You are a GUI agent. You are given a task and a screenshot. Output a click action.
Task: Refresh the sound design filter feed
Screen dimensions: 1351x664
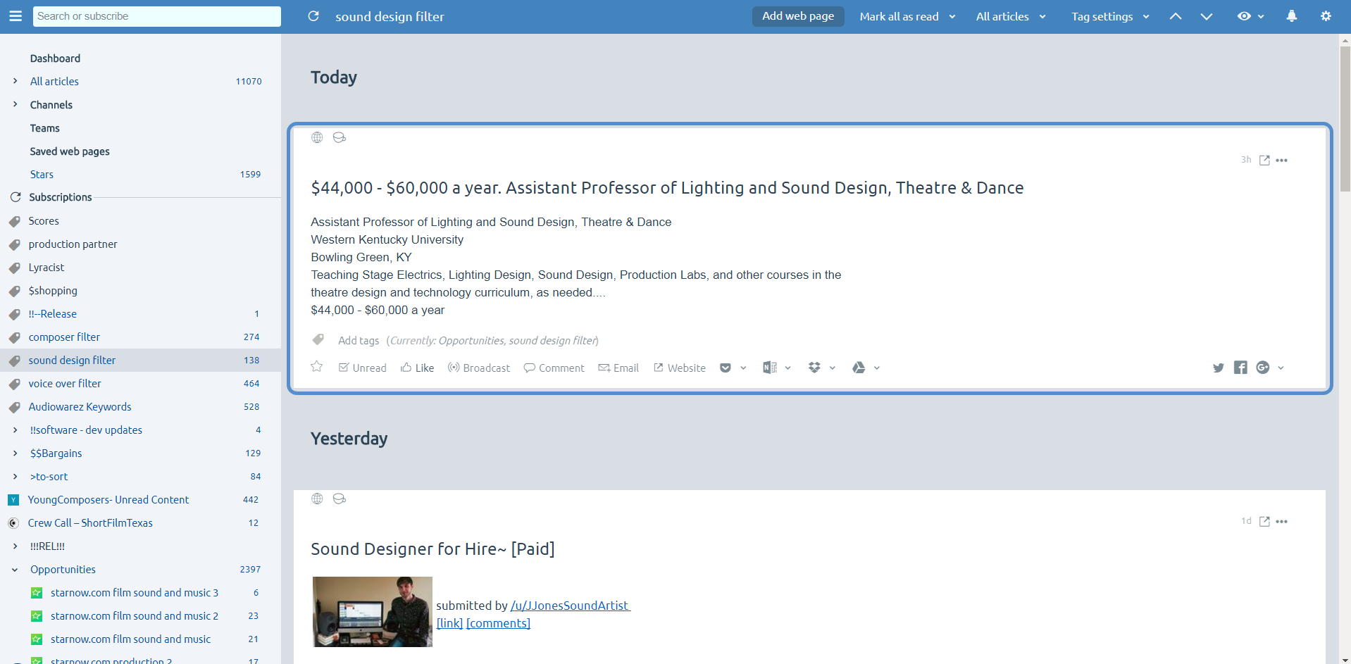click(313, 15)
